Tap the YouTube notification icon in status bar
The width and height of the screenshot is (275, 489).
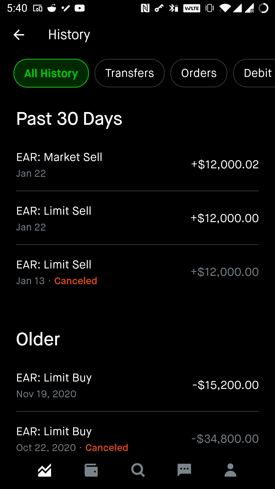pos(80,8)
